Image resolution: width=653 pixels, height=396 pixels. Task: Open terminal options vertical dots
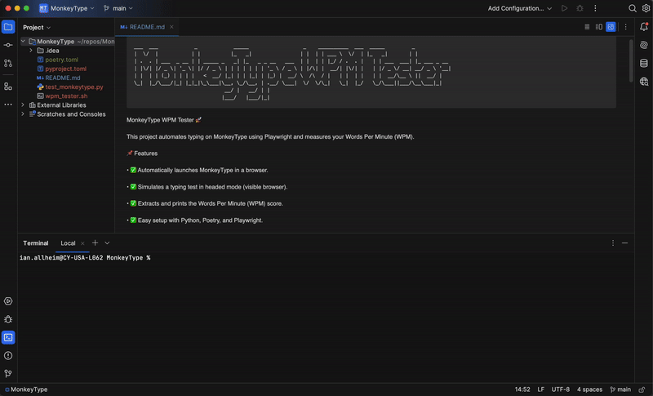point(613,243)
